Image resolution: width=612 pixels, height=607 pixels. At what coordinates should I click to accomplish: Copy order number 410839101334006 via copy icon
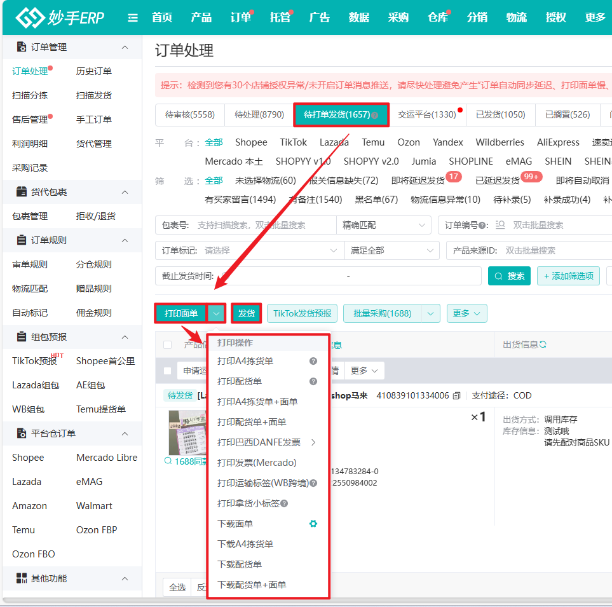tap(456, 395)
